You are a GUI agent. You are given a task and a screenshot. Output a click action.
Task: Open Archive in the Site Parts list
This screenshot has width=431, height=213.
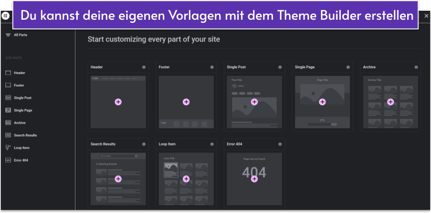click(20, 123)
